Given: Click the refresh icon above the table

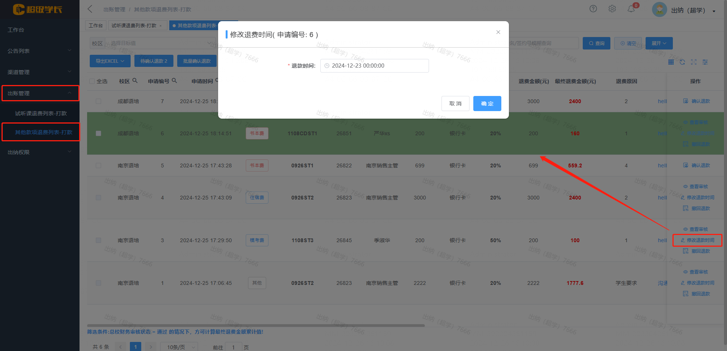Looking at the screenshot, I should pos(682,62).
